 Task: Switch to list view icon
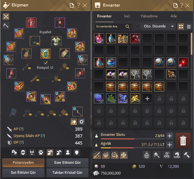(x=189, y=27)
